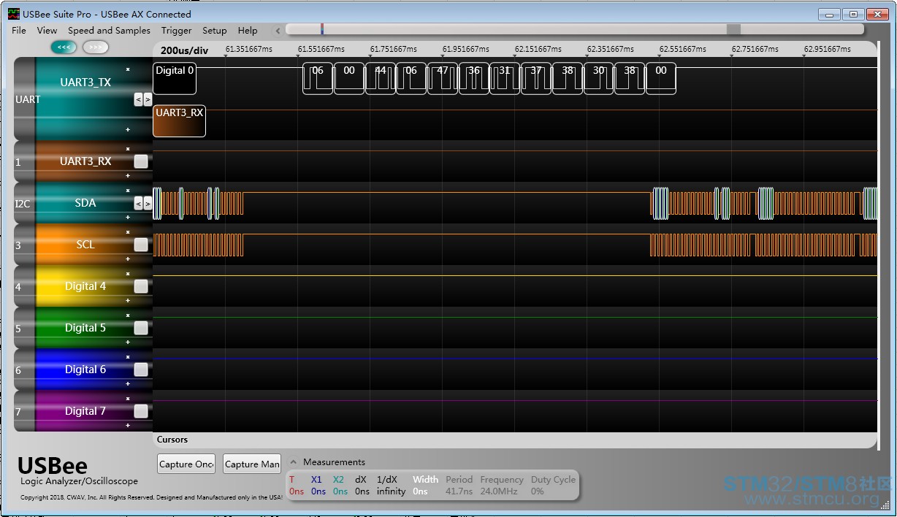Select the SCL channel label

click(85, 245)
